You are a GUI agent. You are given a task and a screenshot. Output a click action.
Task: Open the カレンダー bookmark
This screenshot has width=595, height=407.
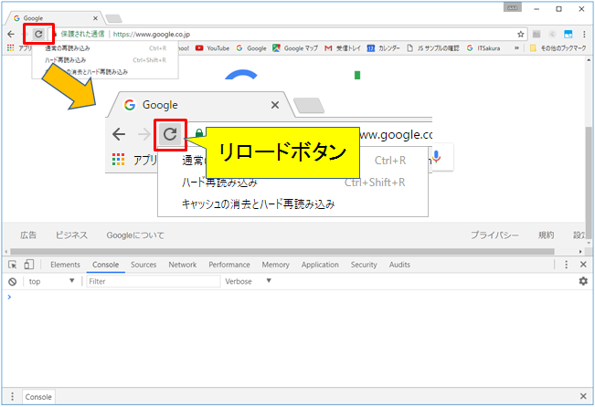pyautogui.click(x=383, y=48)
